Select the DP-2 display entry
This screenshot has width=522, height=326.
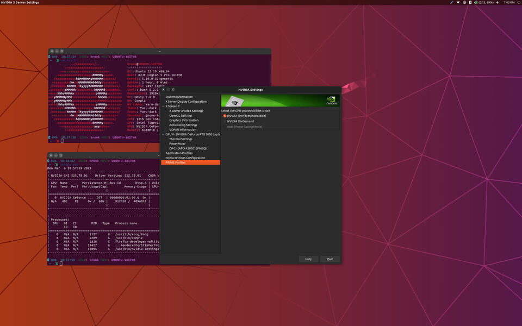pyautogui.click(x=188, y=148)
